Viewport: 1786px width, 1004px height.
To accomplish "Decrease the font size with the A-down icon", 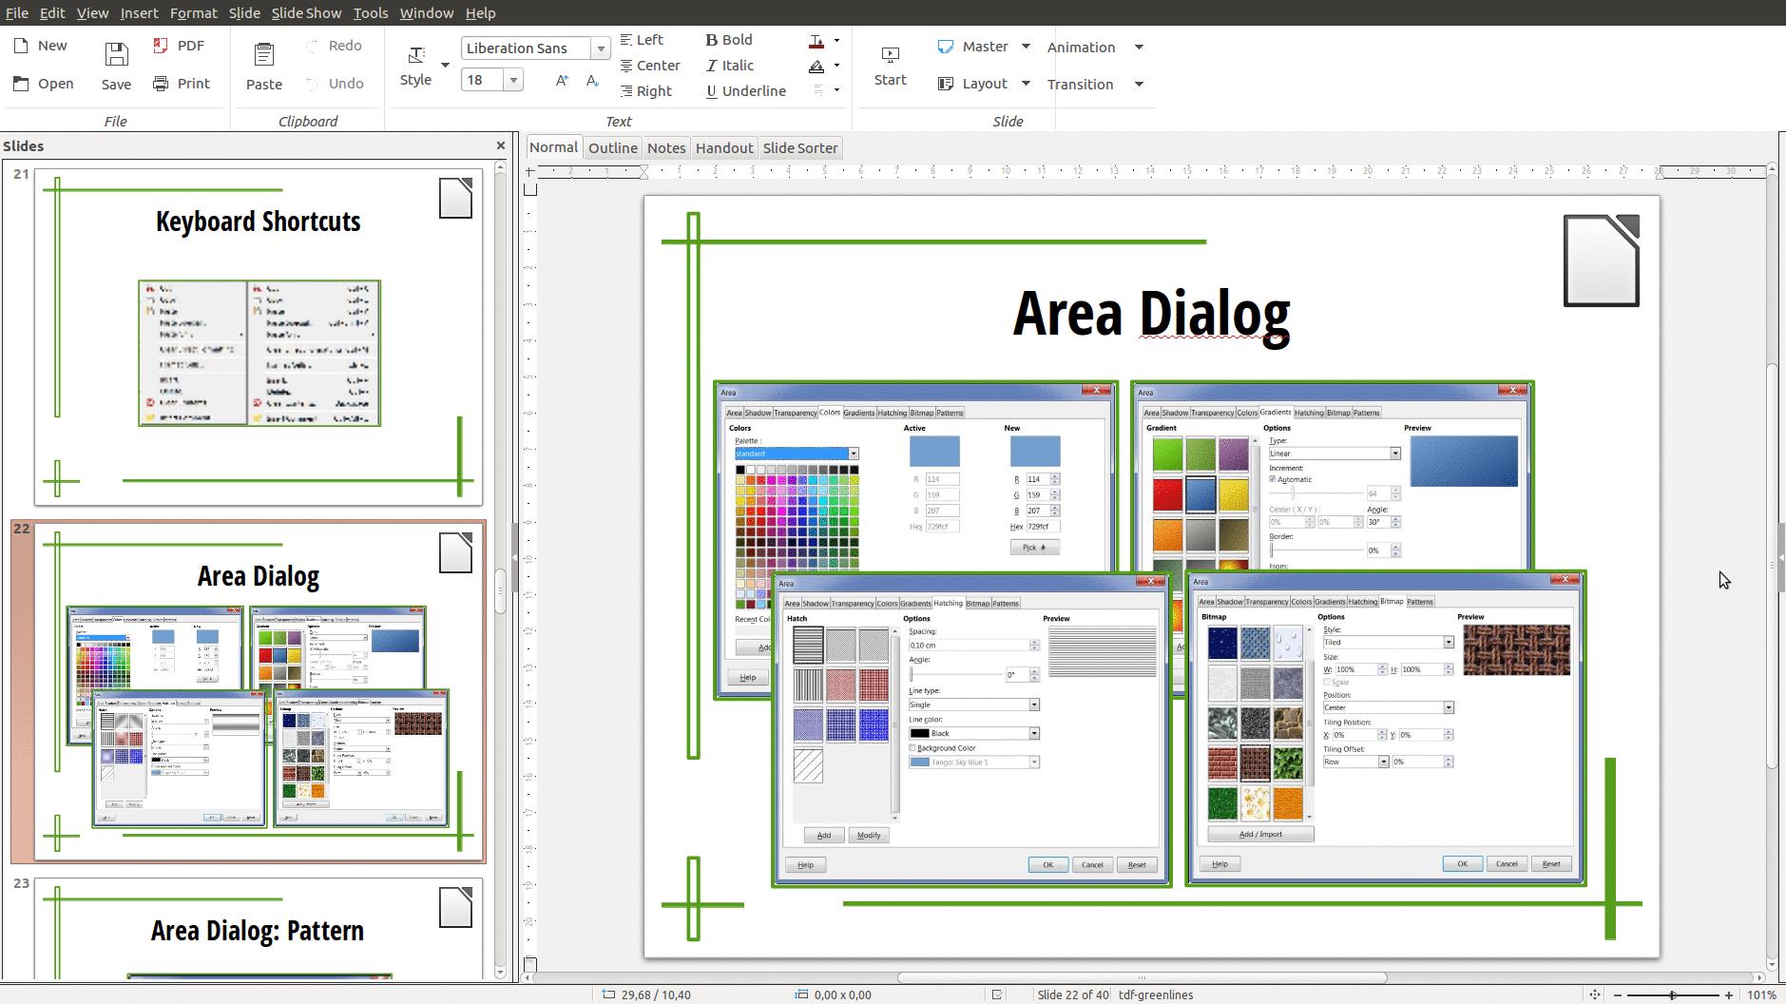I will (592, 81).
